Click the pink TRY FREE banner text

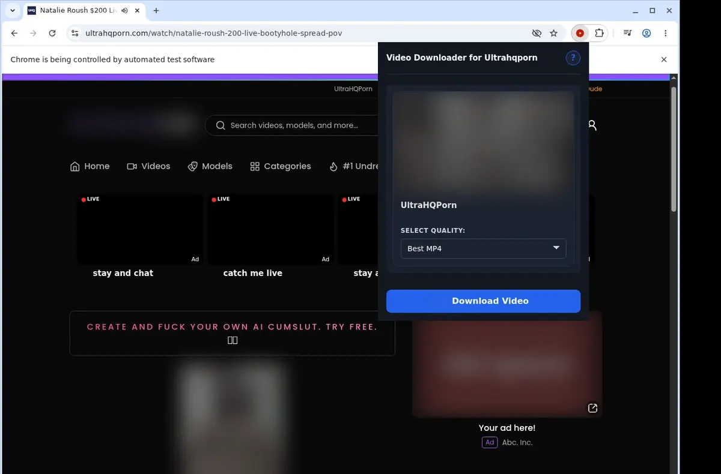[232, 327]
